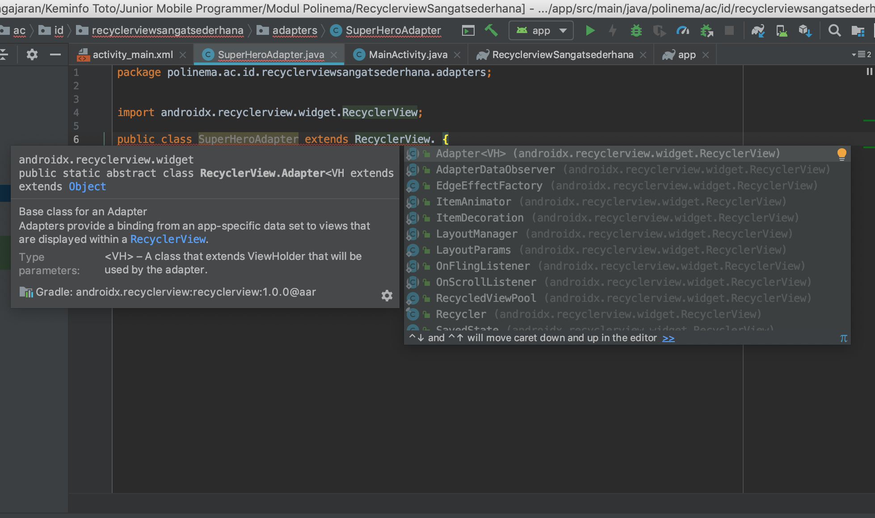Click the Make Project hammer icon
Image resolution: width=875 pixels, height=518 pixels.
(491, 30)
